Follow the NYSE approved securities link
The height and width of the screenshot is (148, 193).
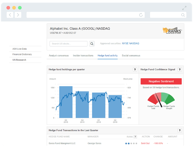pos(125,43)
